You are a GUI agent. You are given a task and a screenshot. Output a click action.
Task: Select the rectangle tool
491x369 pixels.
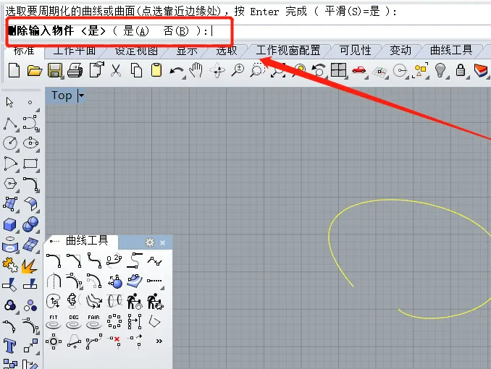click(30, 164)
